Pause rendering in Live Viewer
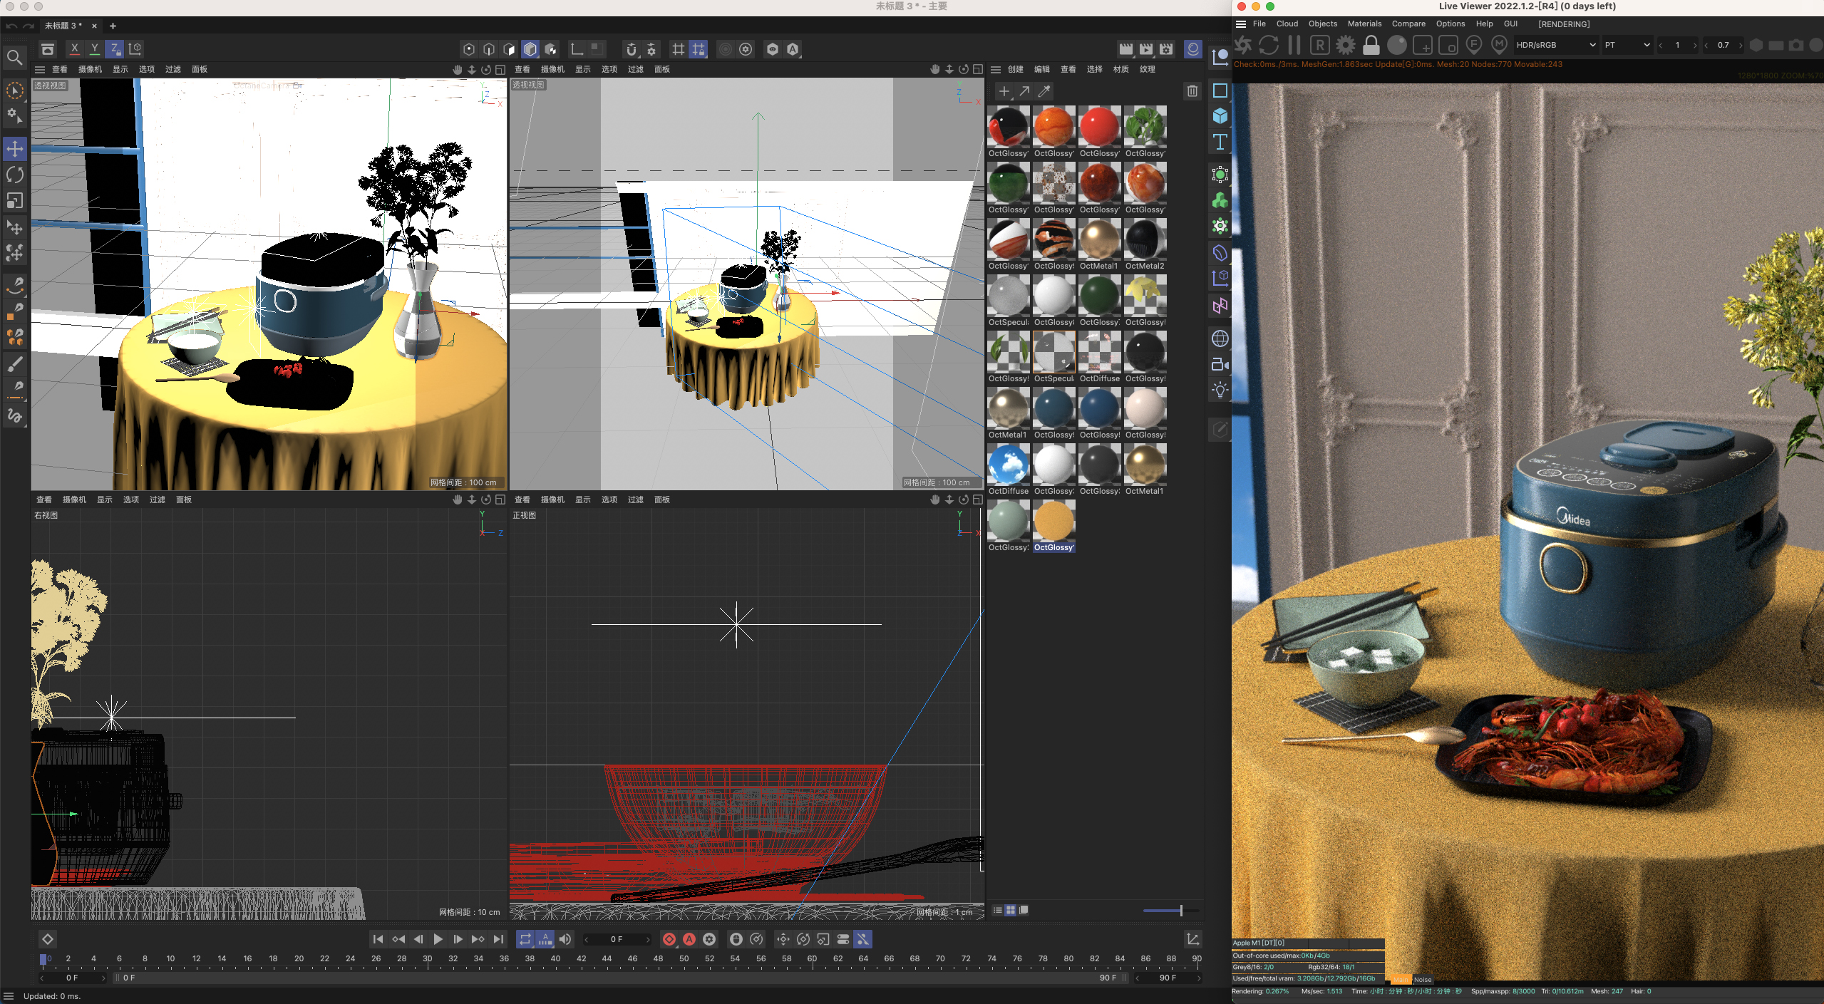Viewport: 1824px width, 1004px height. coord(1294,45)
